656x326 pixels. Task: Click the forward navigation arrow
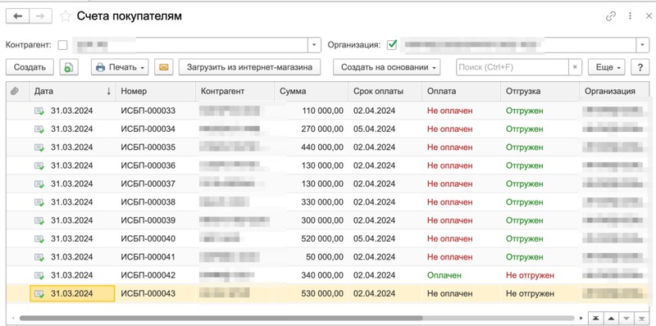pos(40,16)
